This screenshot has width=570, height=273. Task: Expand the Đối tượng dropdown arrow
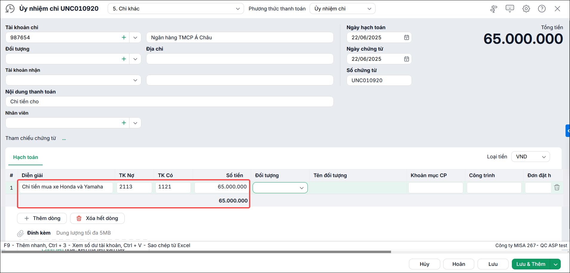click(135, 59)
